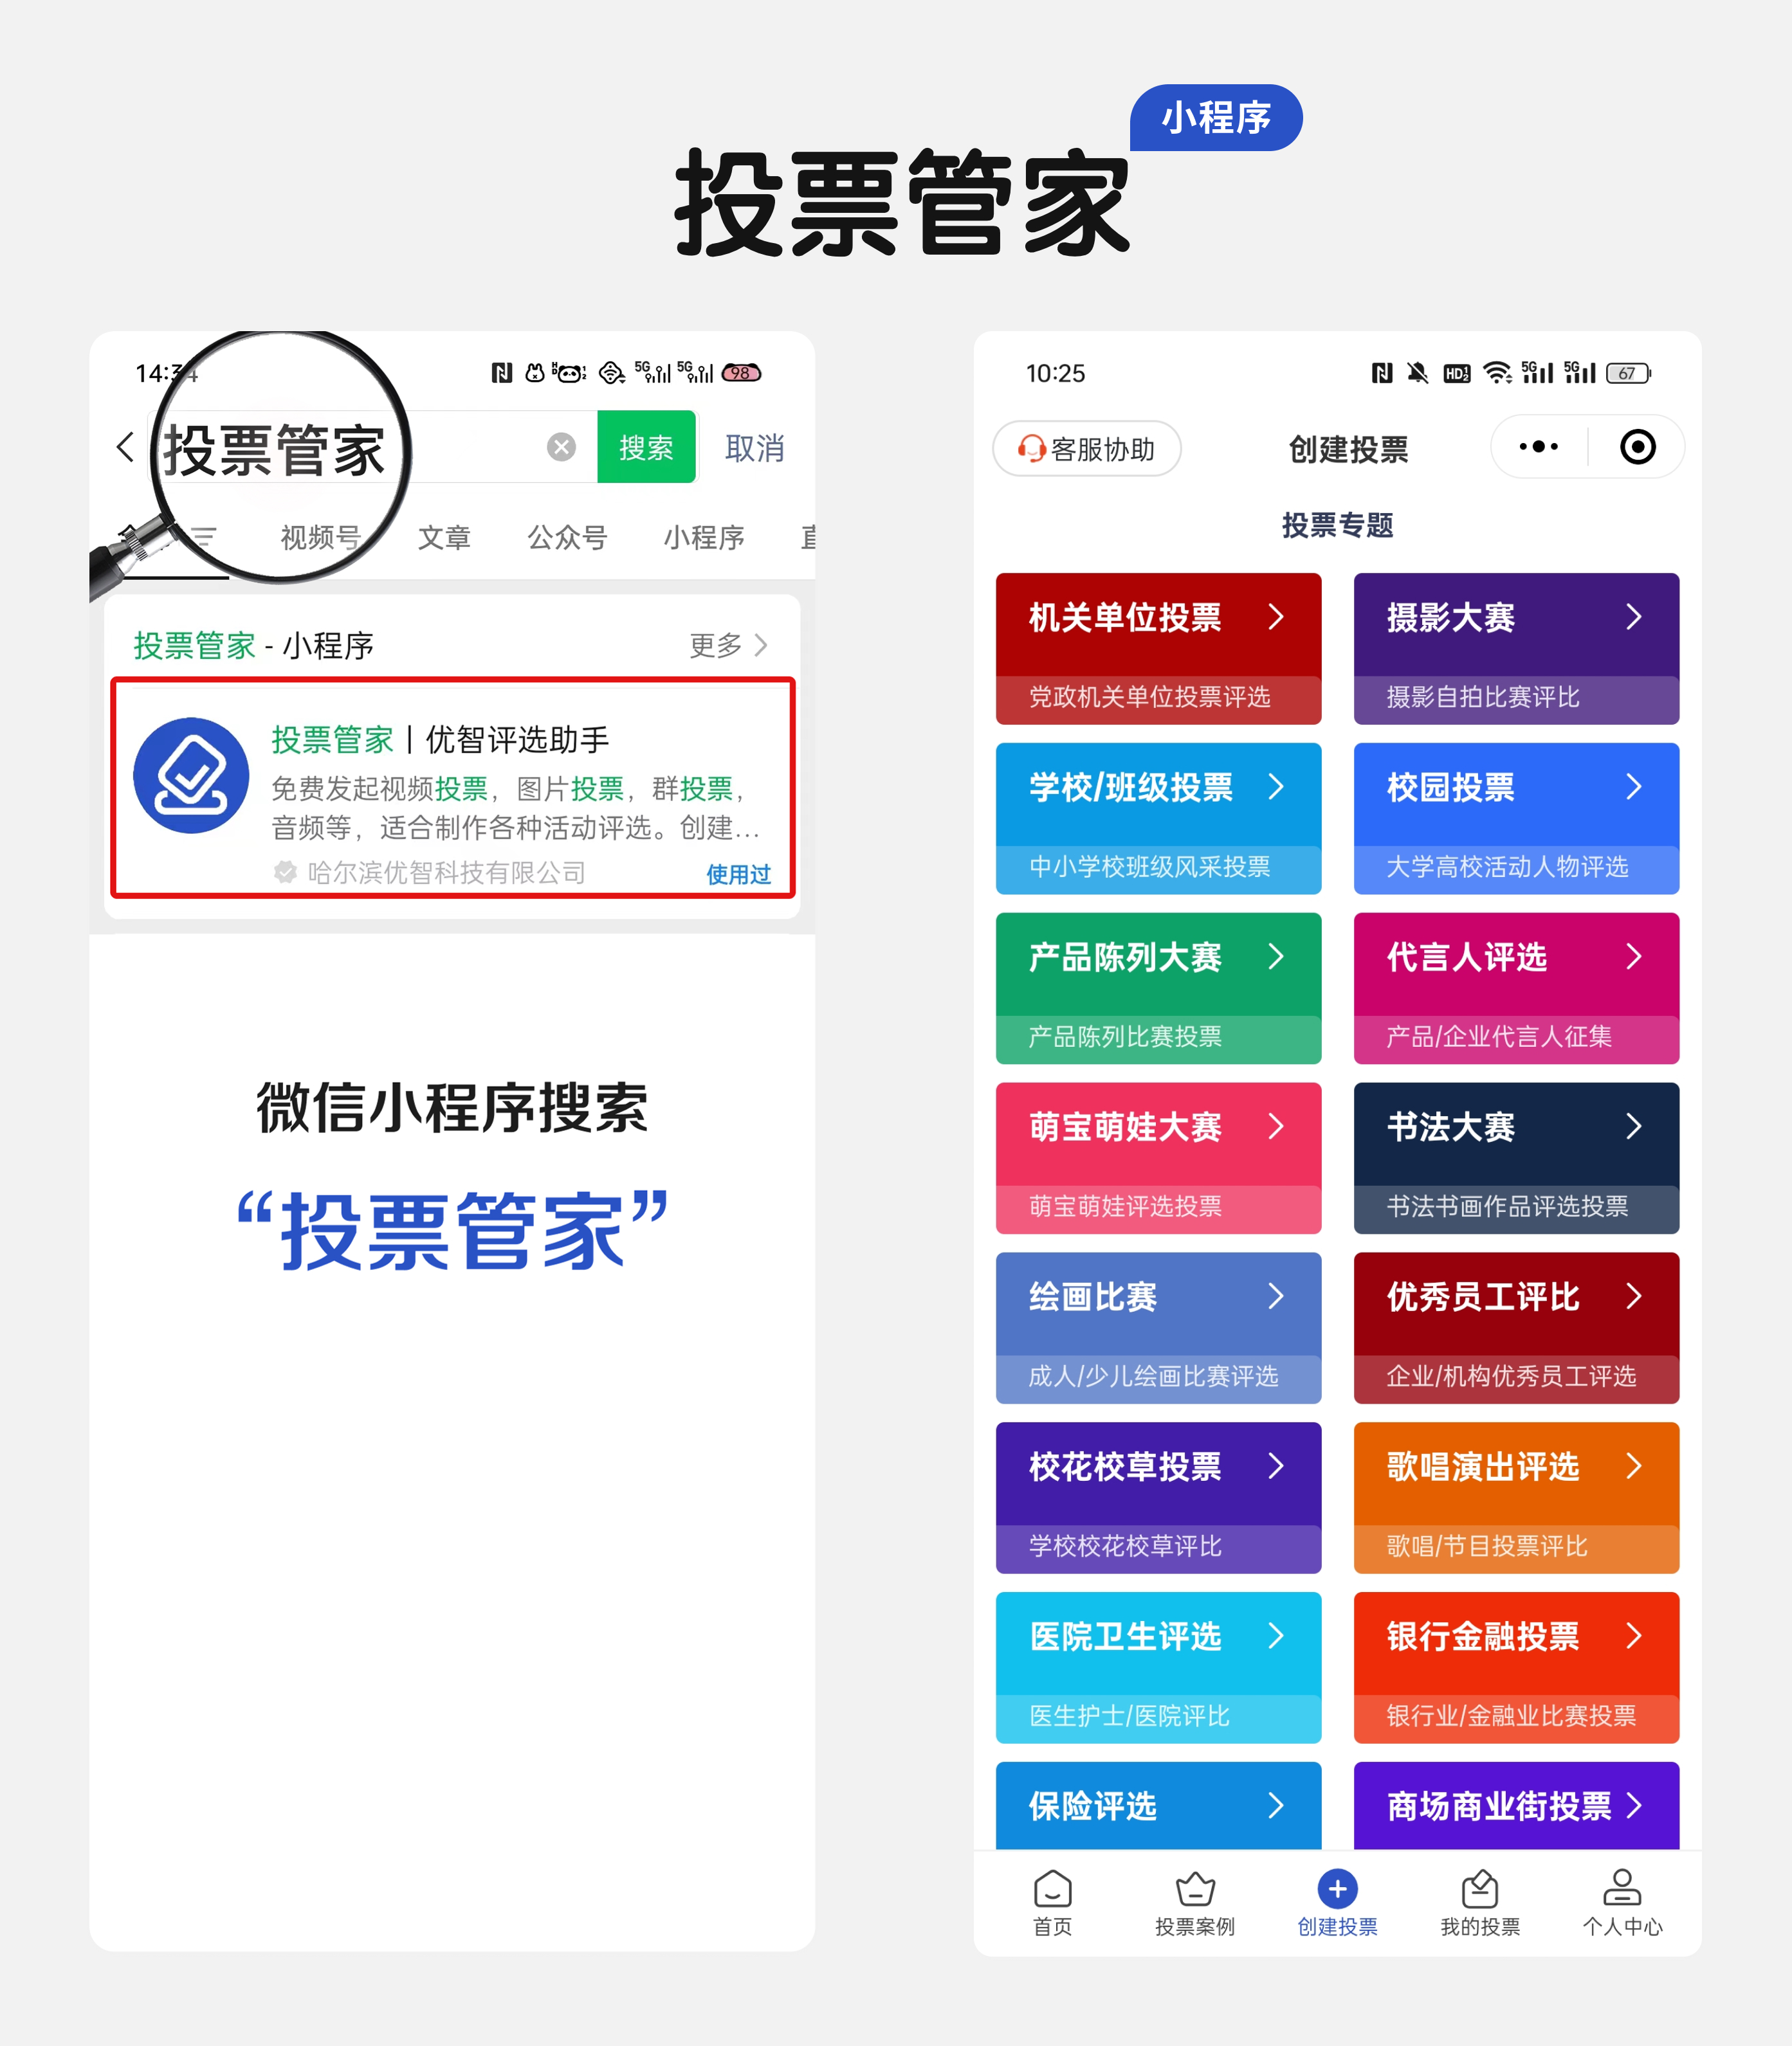This screenshot has height=2046, width=1792.
Task: Open the 机关单位投票 category card
Action: tap(1158, 647)
